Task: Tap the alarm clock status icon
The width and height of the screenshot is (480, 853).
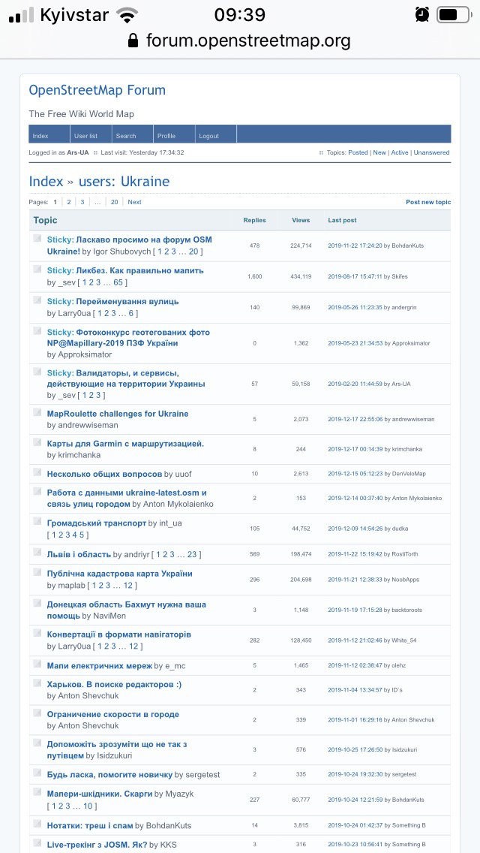Action: click(421, 14)
